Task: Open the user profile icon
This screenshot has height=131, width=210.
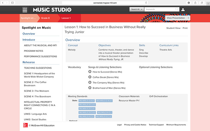Action: [183, 10]
